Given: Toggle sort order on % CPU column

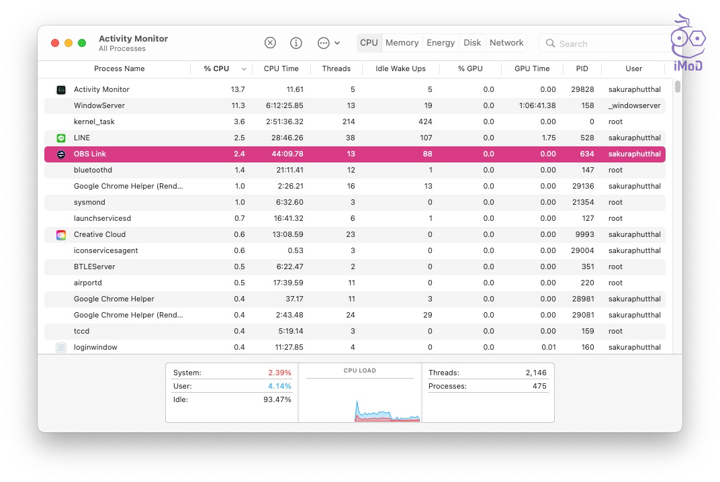Looking at the screenshot, I should (x=222, y=68).
